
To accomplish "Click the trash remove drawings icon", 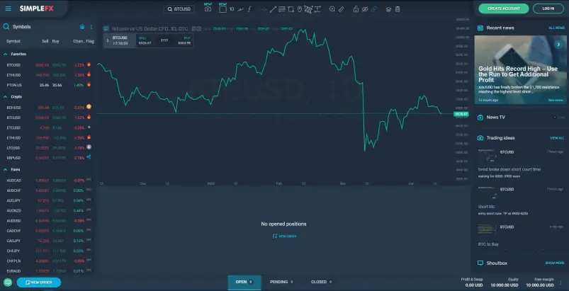I will (398, 9).
